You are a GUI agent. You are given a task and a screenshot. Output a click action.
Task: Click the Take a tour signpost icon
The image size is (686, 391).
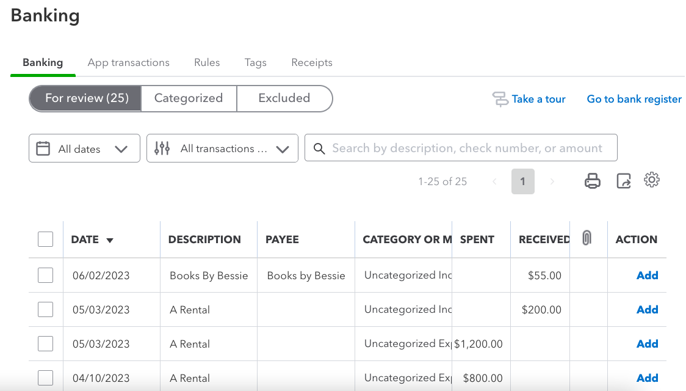(500, 99)
